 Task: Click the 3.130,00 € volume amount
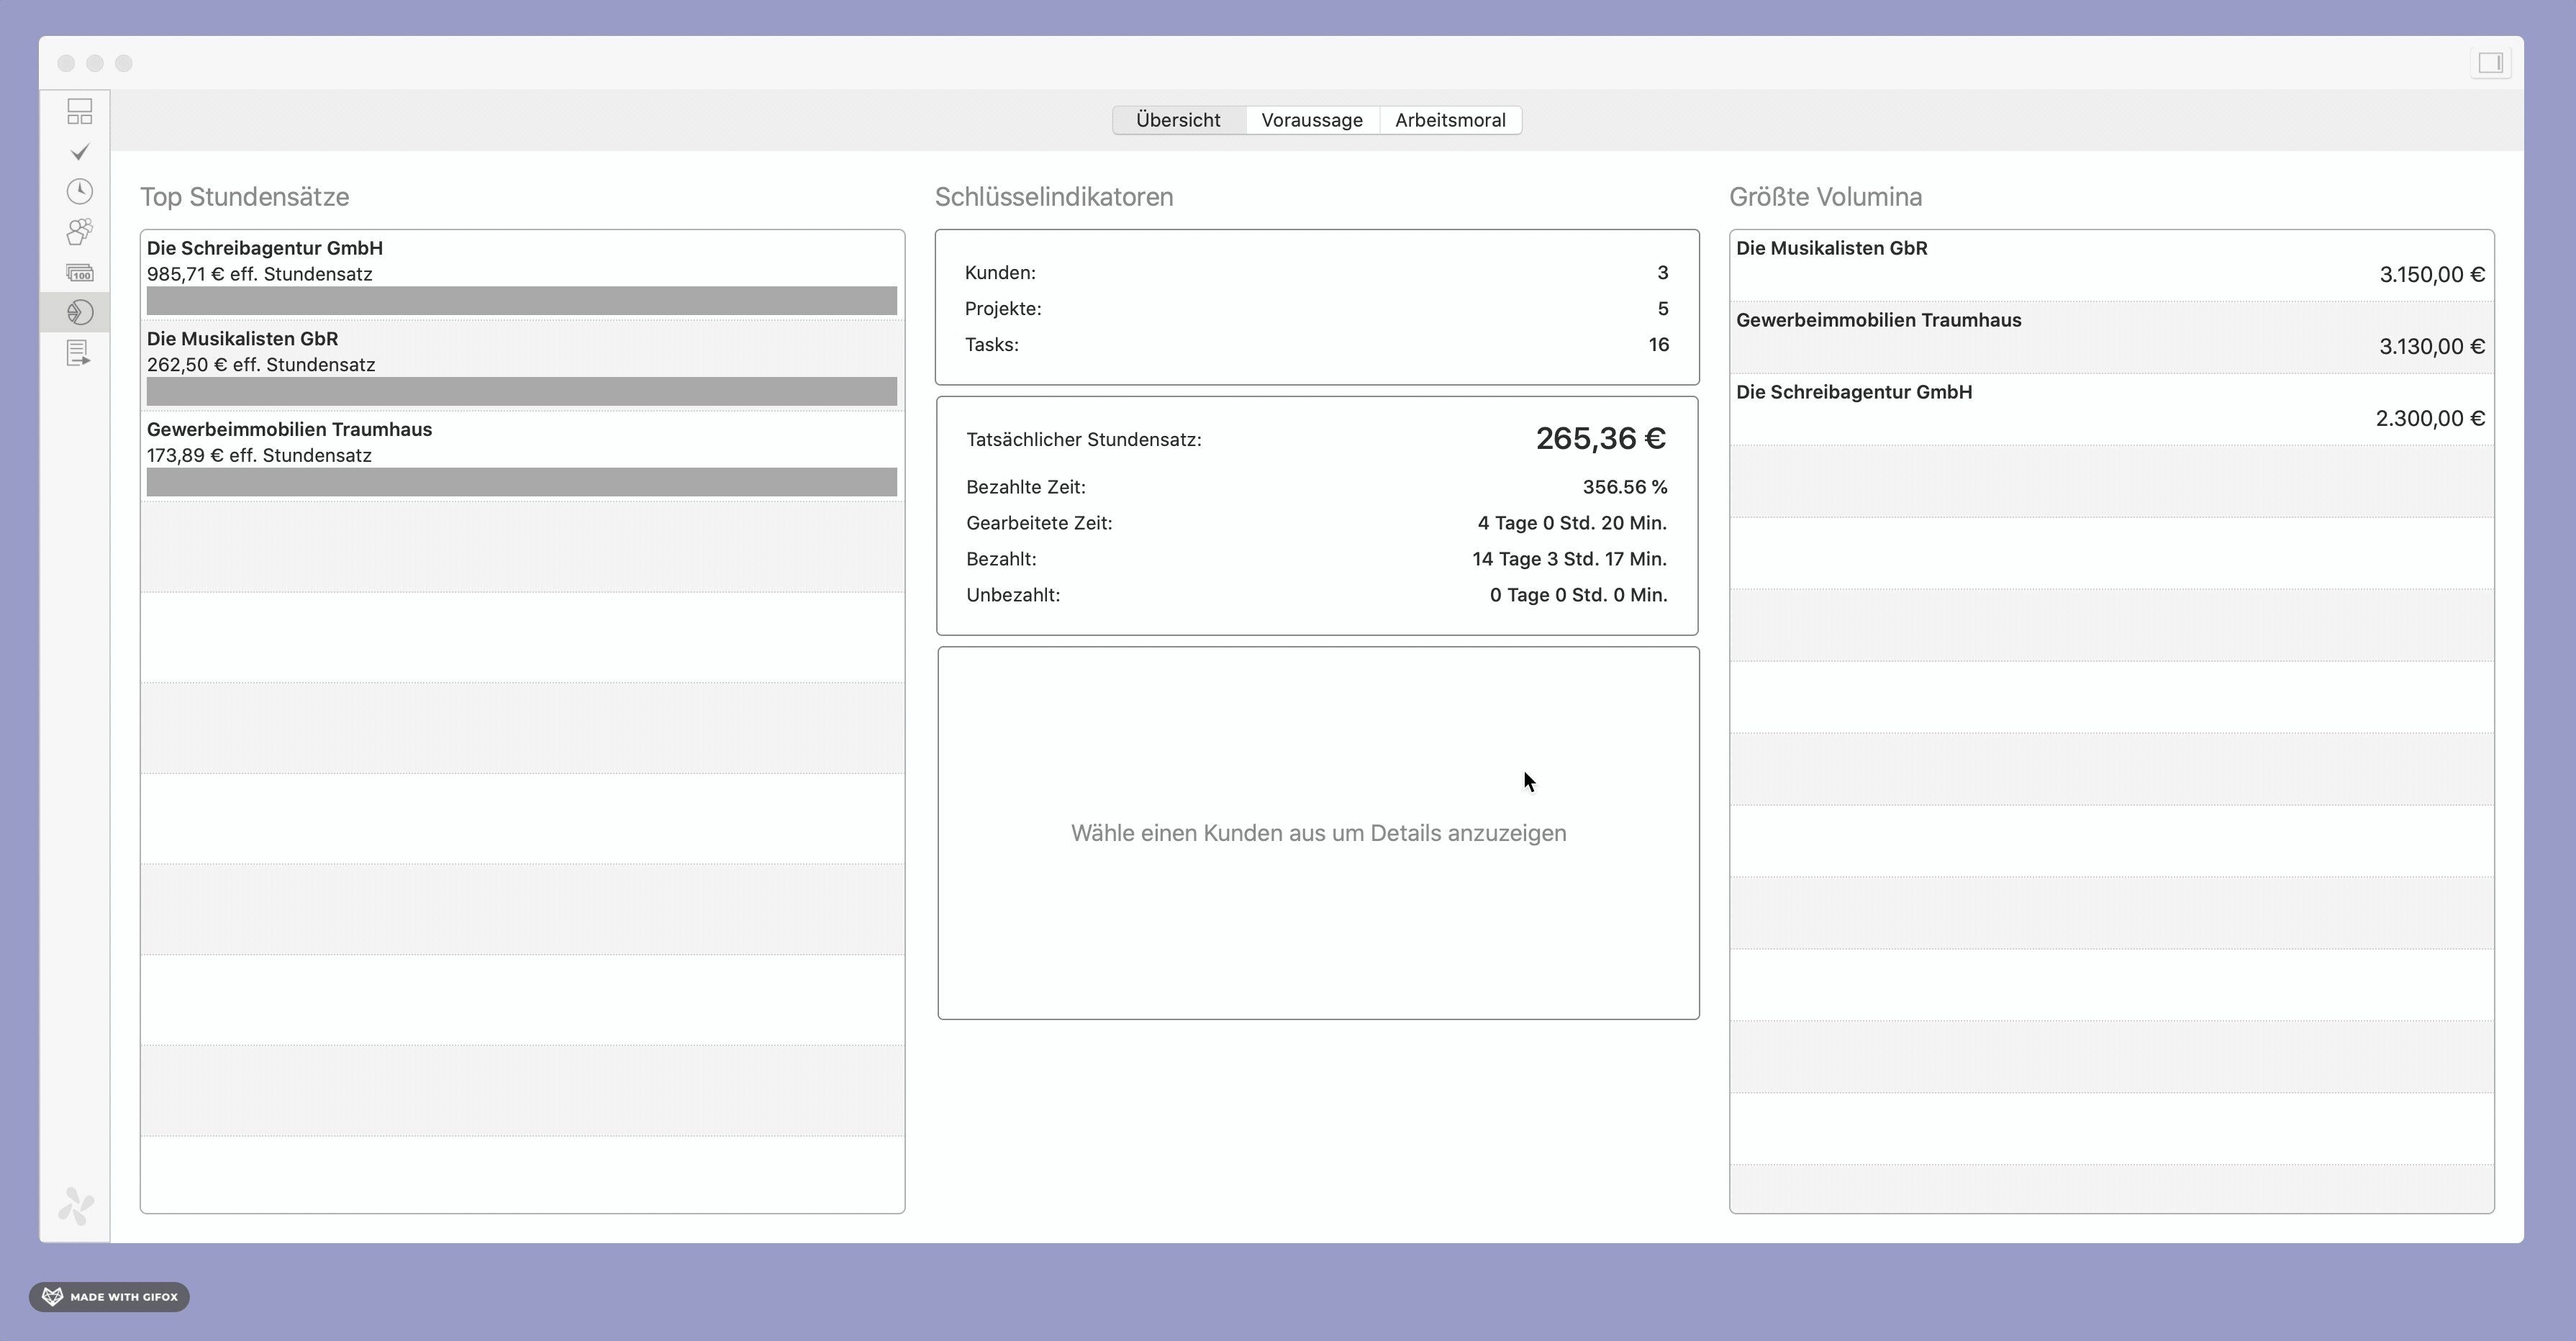click(x=2432, y=347)
